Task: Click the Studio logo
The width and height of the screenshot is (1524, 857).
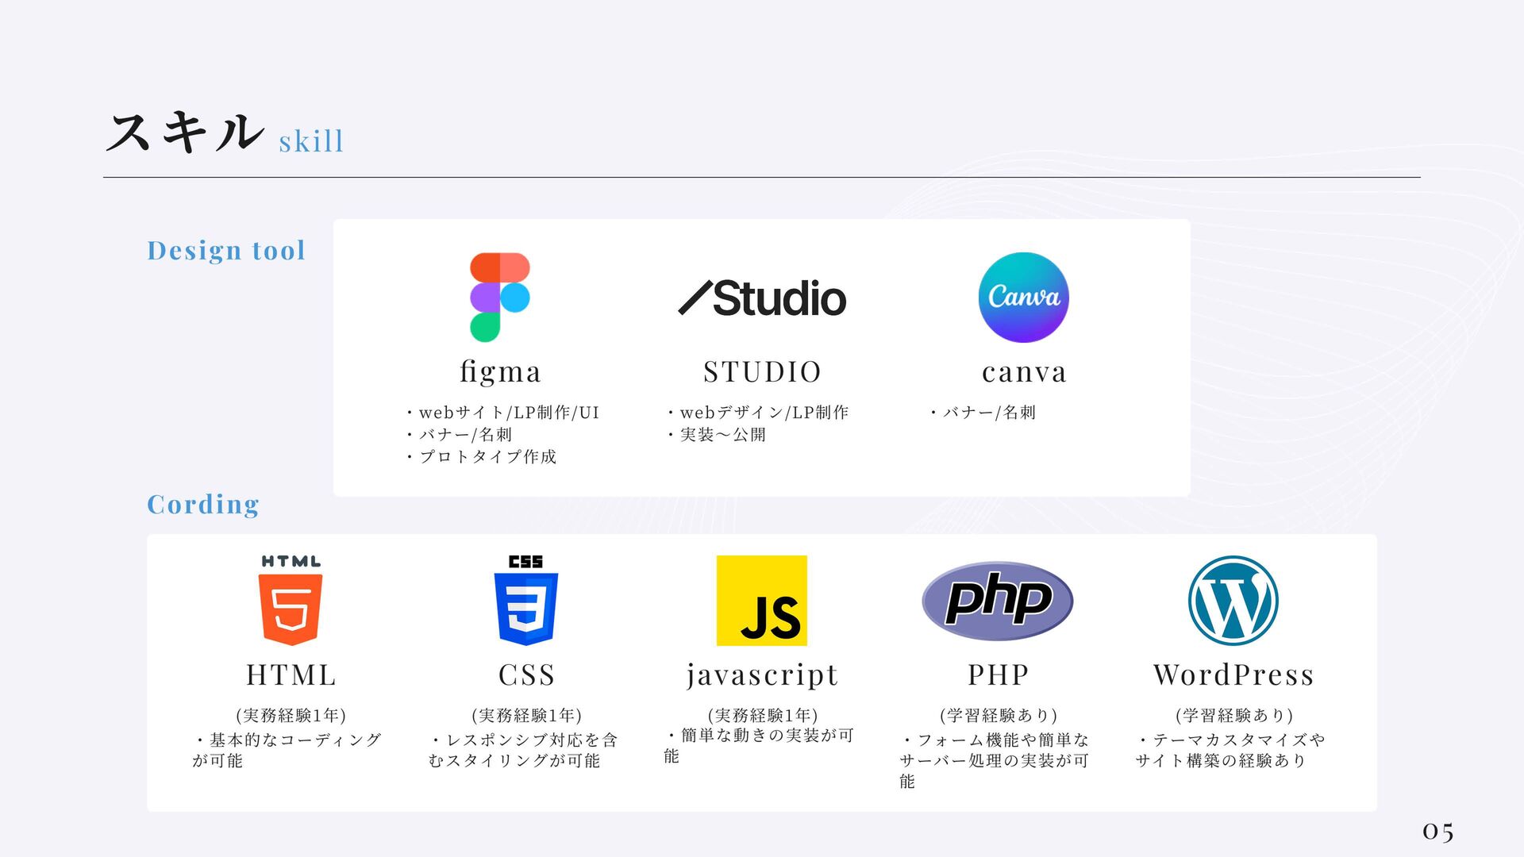Action: (x=762, y=298)
